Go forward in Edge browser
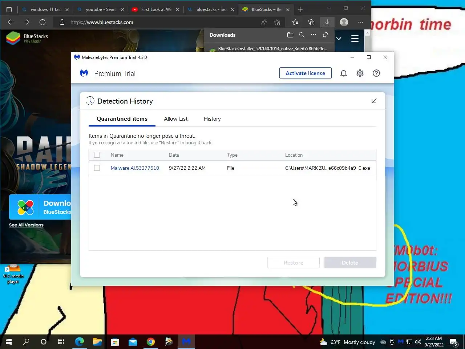 click(27, 22)
